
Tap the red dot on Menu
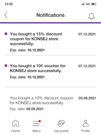(x=40, y=121)
